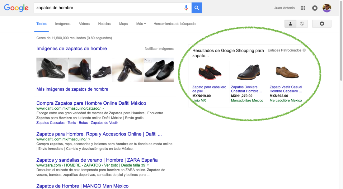This screenshot has width=343, height=189.
Task: Start voice search with the microphone icon
Action: pyautogui.click(x=186, y=8)
